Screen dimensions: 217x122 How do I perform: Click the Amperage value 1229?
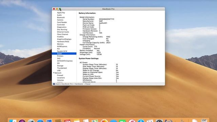coord(99,53)
